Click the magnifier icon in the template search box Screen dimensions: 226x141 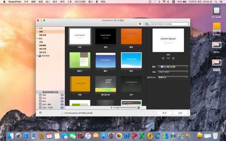[147, 24]
